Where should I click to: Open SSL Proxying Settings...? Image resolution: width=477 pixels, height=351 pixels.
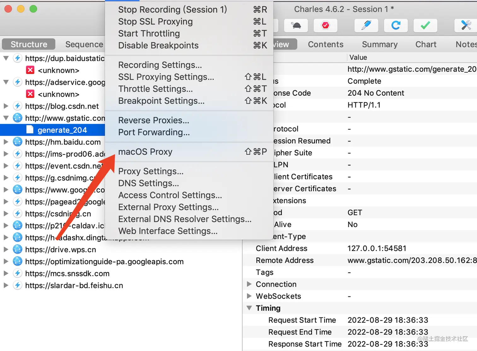click(x=189, y=77)
